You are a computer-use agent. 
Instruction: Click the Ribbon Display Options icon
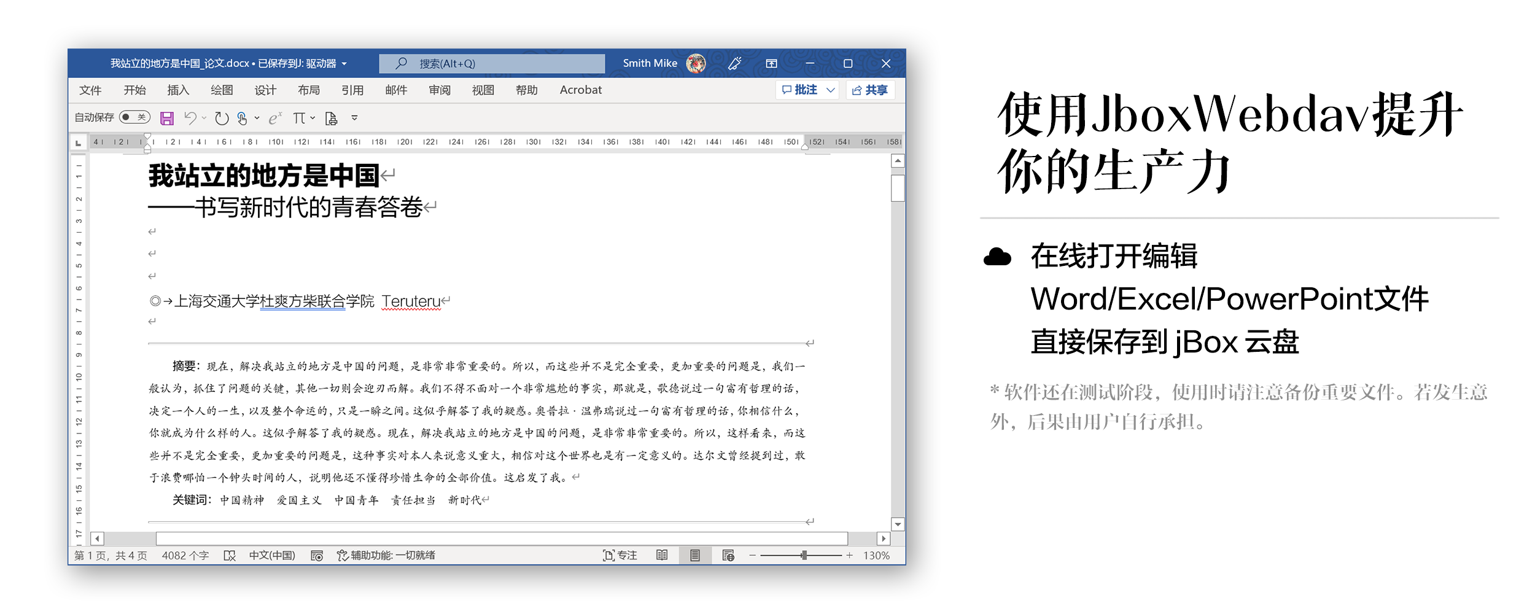click(x=772, y=63)
